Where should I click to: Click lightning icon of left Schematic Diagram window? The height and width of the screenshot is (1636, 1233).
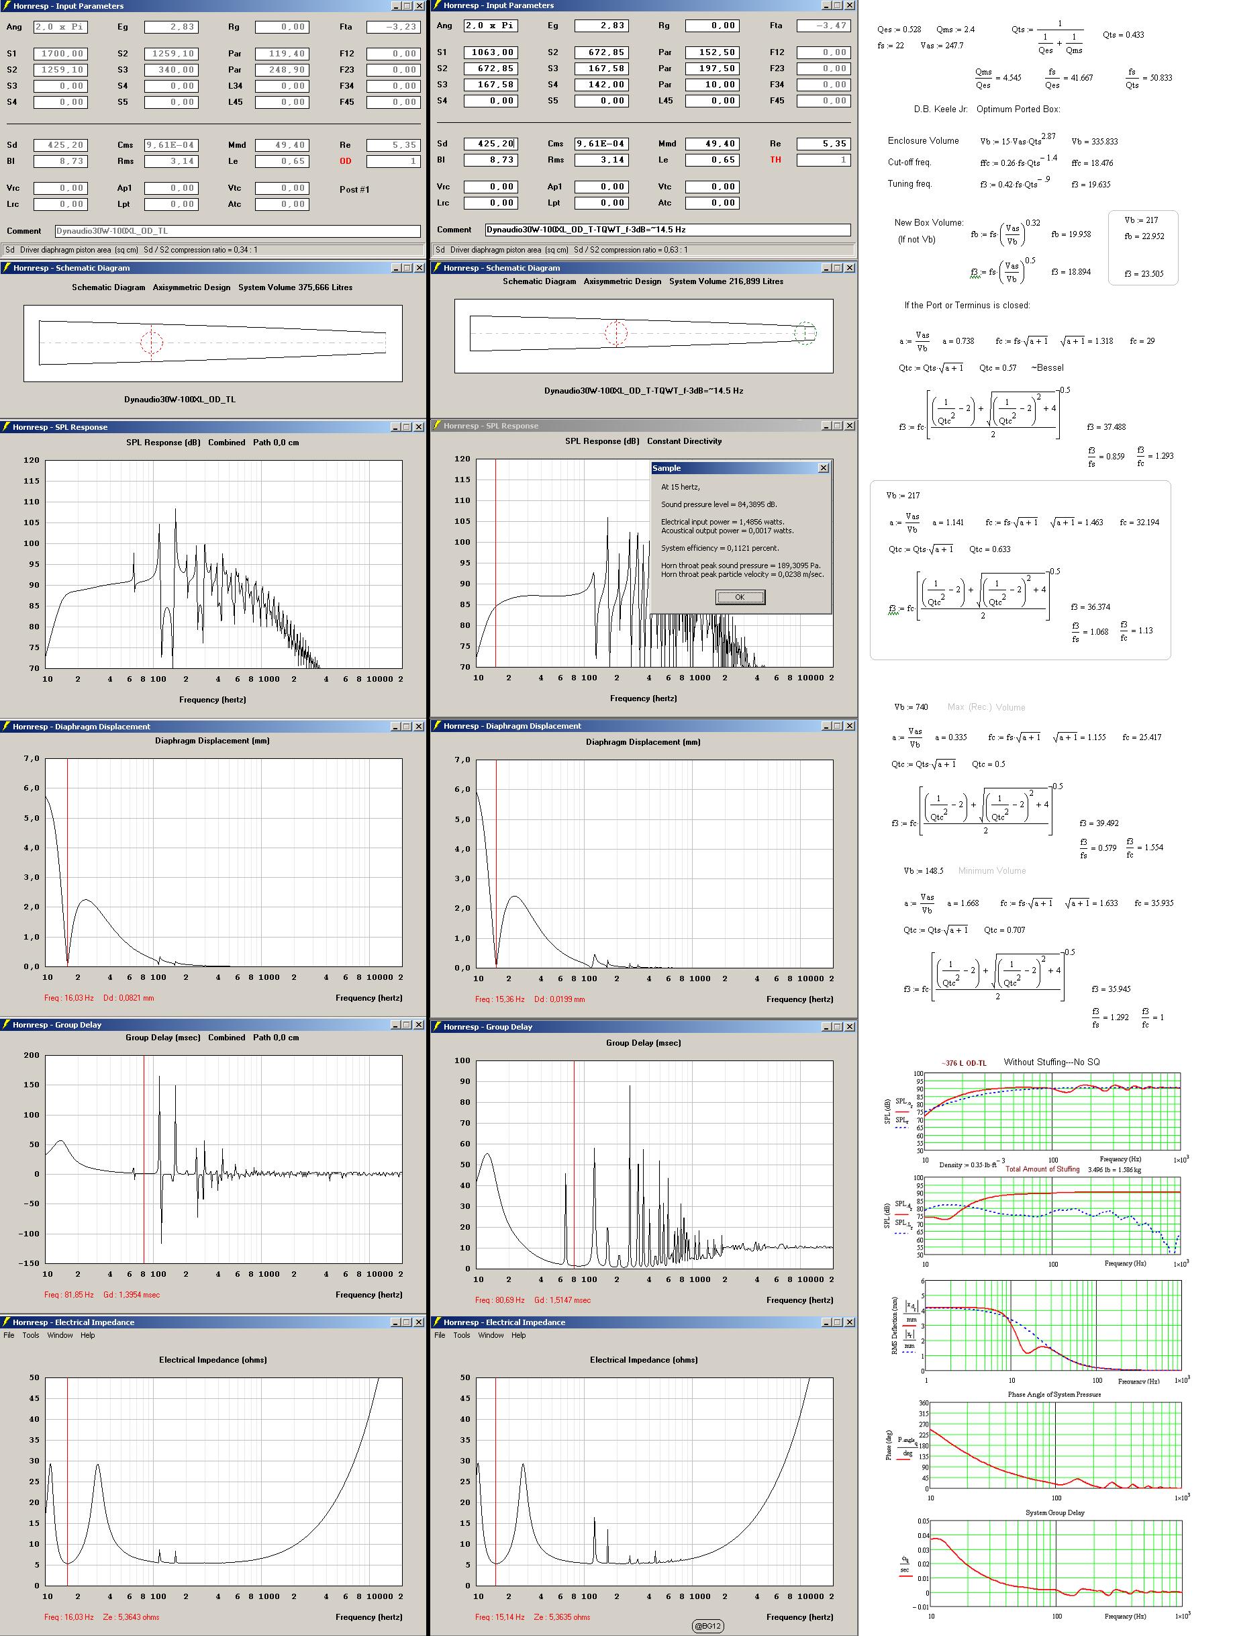7,268
